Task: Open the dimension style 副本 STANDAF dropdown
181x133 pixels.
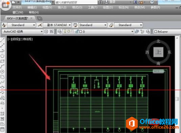Action: pyautogui.click(x=57, y=25)
